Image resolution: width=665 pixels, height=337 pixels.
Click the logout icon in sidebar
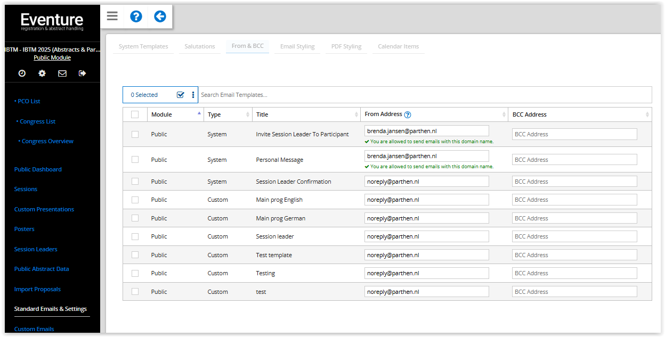click(82, 73)
